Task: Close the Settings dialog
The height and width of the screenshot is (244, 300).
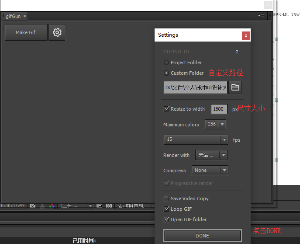Action: pos(246,35)
